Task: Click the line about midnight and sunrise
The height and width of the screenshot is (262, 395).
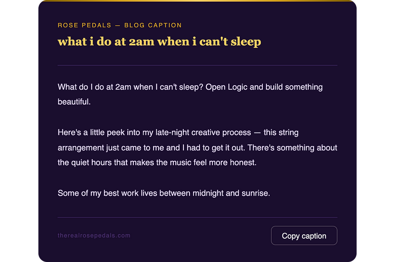Action: coord(164,193)
